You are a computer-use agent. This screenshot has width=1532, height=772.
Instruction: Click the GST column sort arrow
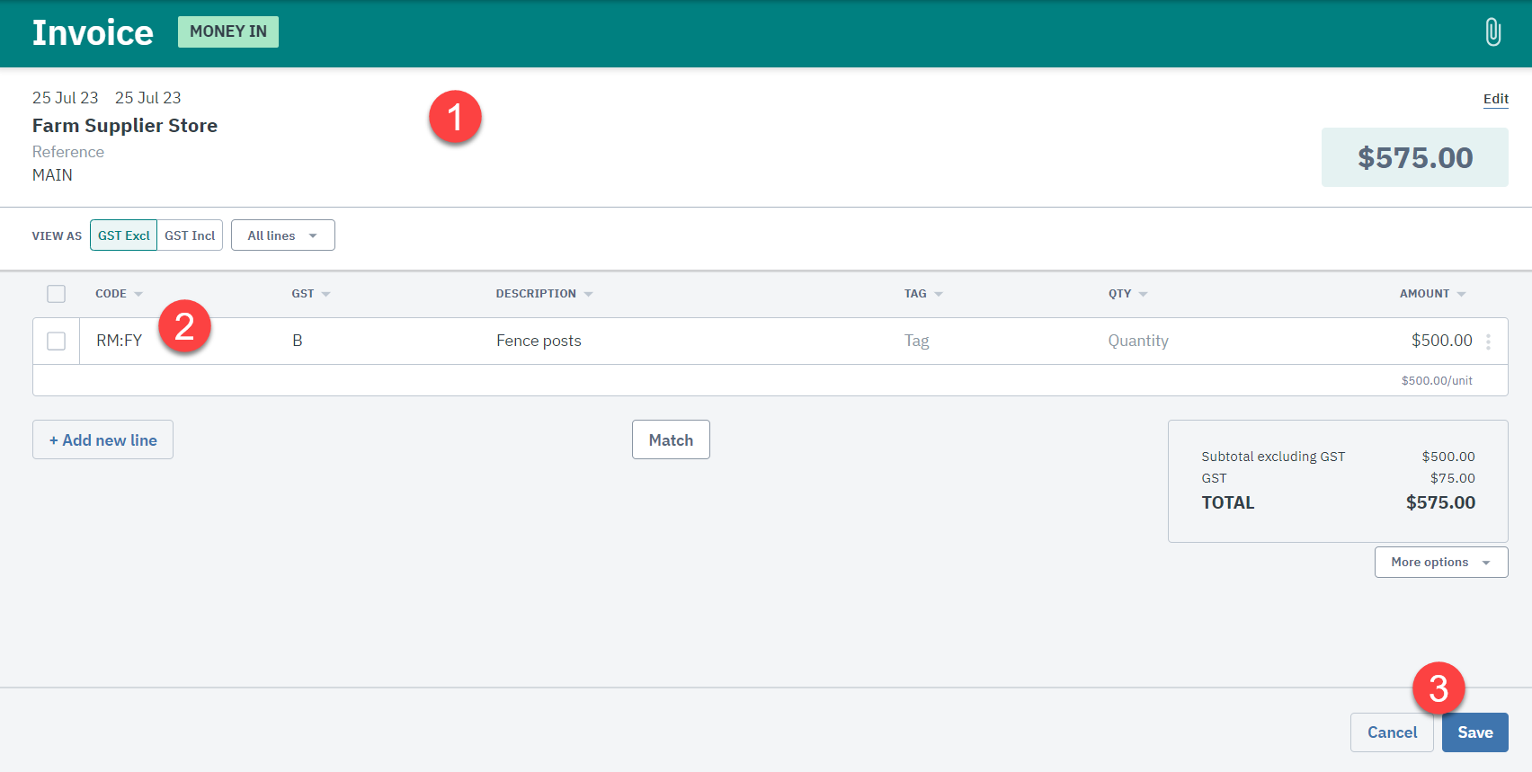(325, 295)
